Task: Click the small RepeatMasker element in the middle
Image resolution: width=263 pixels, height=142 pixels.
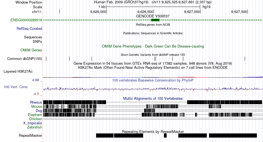Action: point(165,135)
